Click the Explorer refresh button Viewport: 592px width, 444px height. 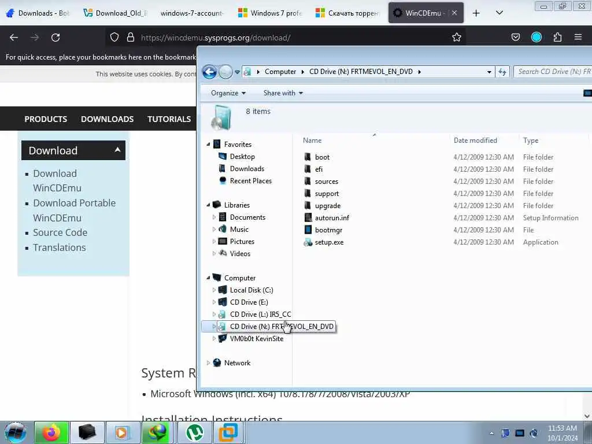502,72
